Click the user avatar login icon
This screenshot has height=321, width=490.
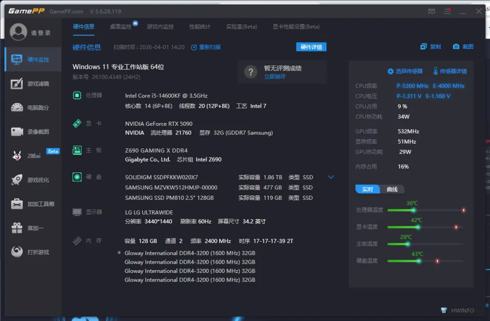18,32
